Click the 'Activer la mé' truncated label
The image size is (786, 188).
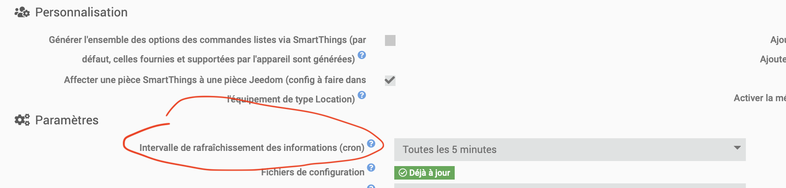(760, 98)
